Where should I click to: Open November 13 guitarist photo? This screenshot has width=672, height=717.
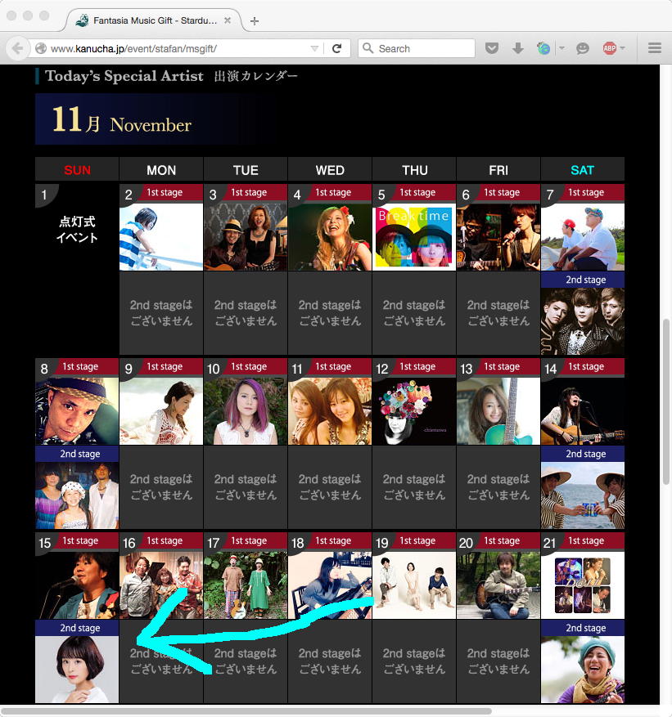[x=498, y=411]
